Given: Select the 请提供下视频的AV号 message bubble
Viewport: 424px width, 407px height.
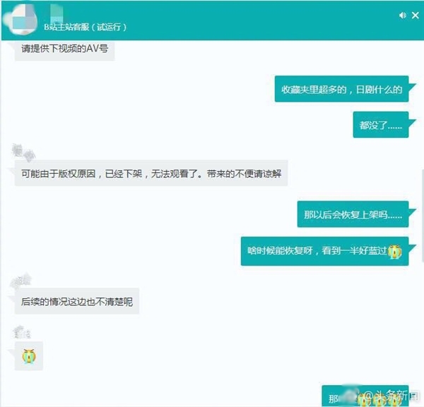Looking at the screenshot, I should pyautogui.click(x=64, y=49).
